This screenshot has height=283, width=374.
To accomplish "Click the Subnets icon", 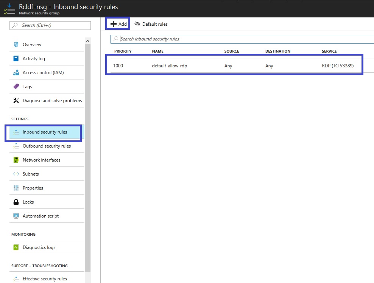I will [16, 174].
